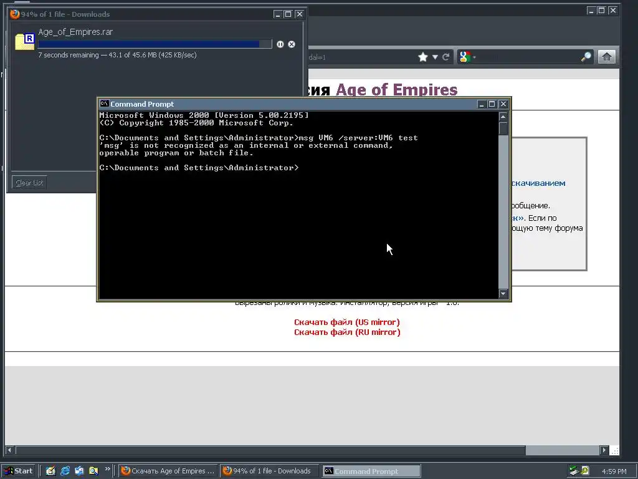This screenshot has height=479, width=638.
Task: Click the taskbar clock 4:59 PM
Action: point(614,472)
